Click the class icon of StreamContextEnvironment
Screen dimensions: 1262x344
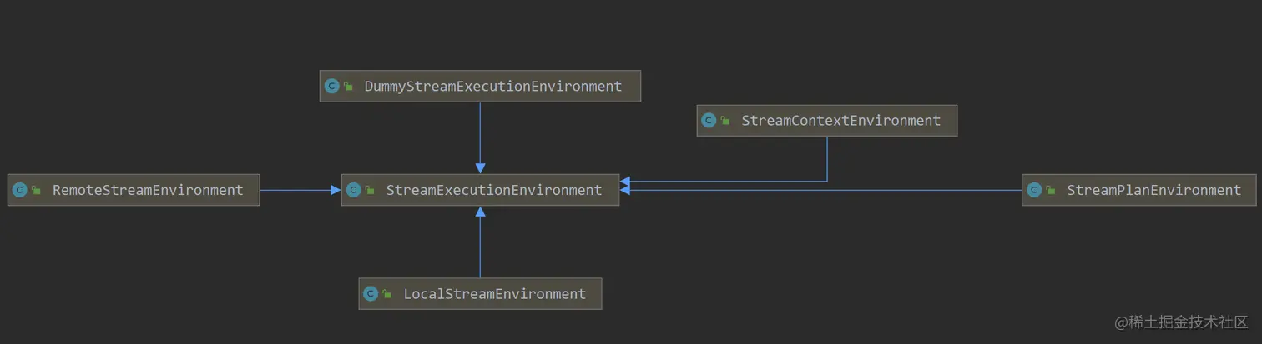[709, 121]
